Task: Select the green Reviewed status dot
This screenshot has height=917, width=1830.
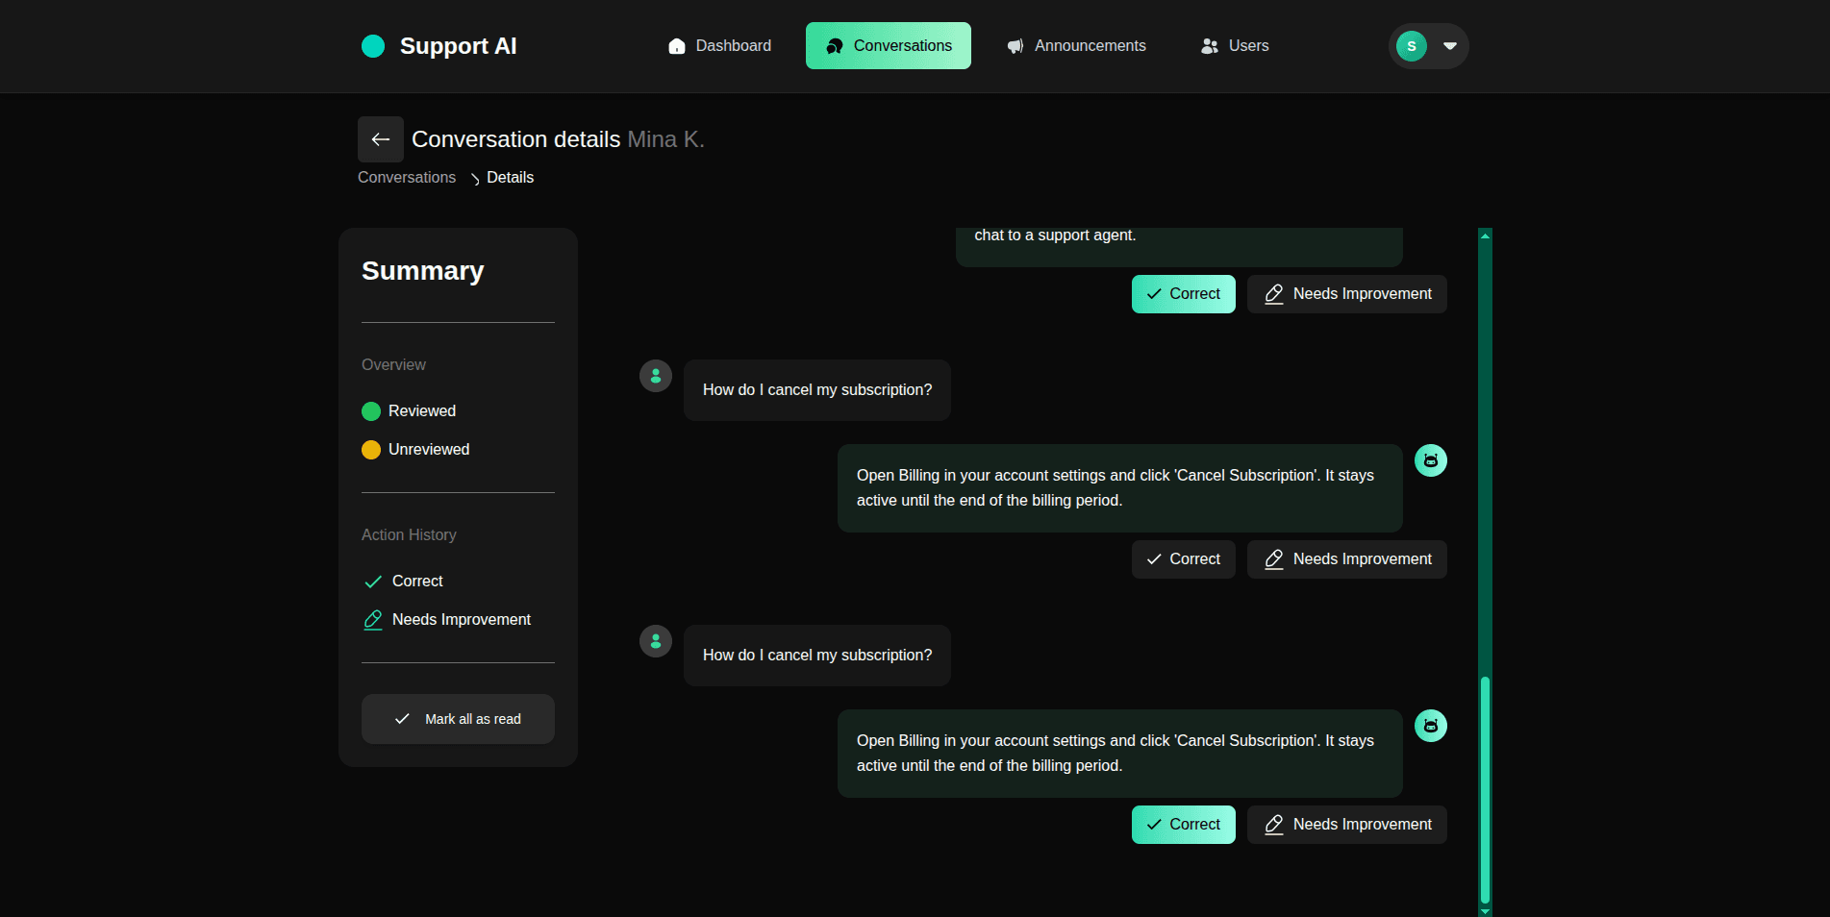Action: tap(371, 411)
